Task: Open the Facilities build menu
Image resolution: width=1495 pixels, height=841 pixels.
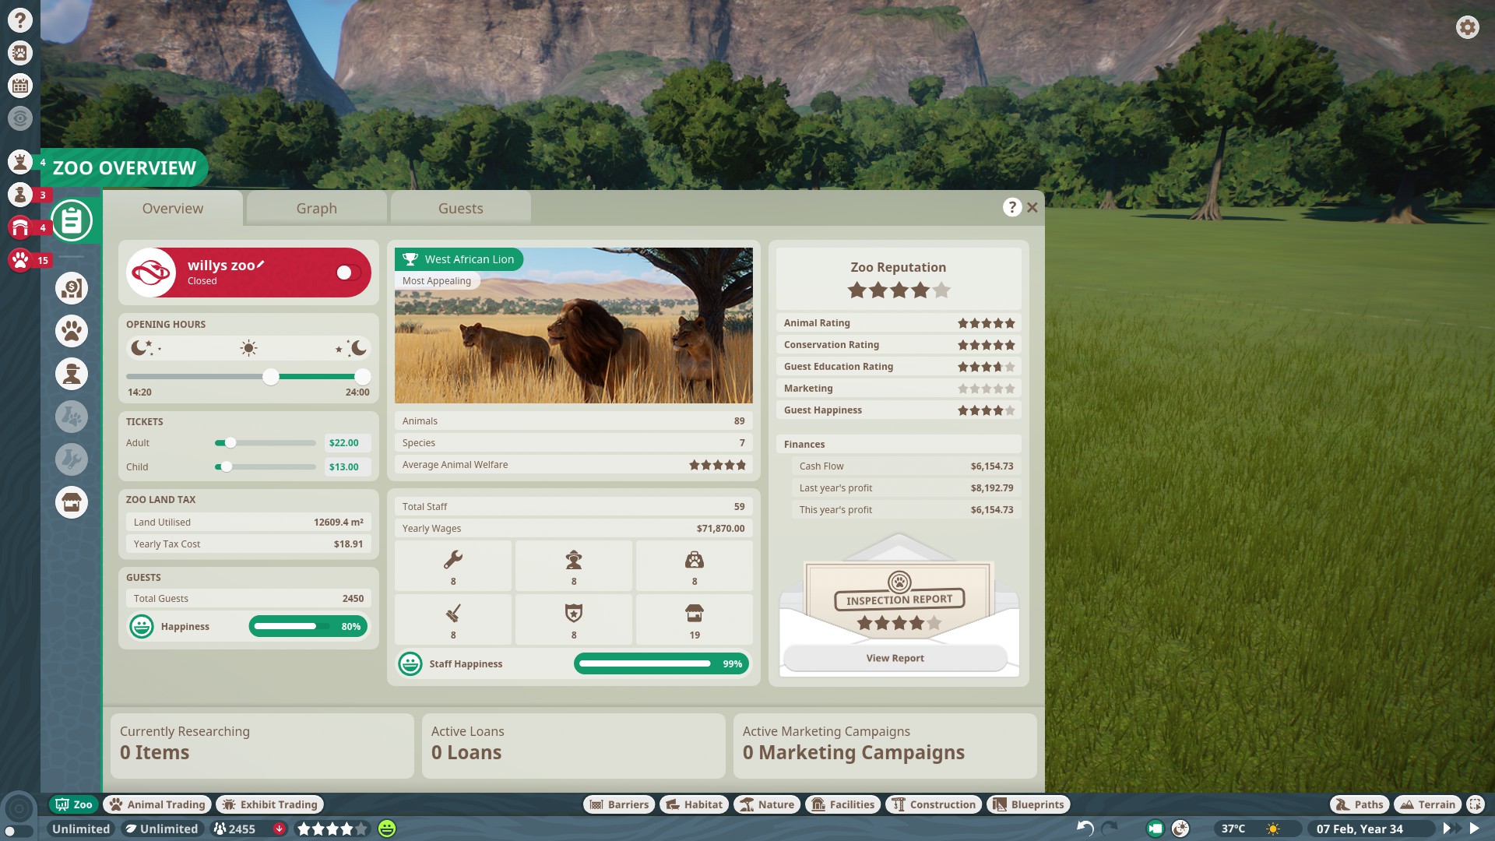Action: 843,804
